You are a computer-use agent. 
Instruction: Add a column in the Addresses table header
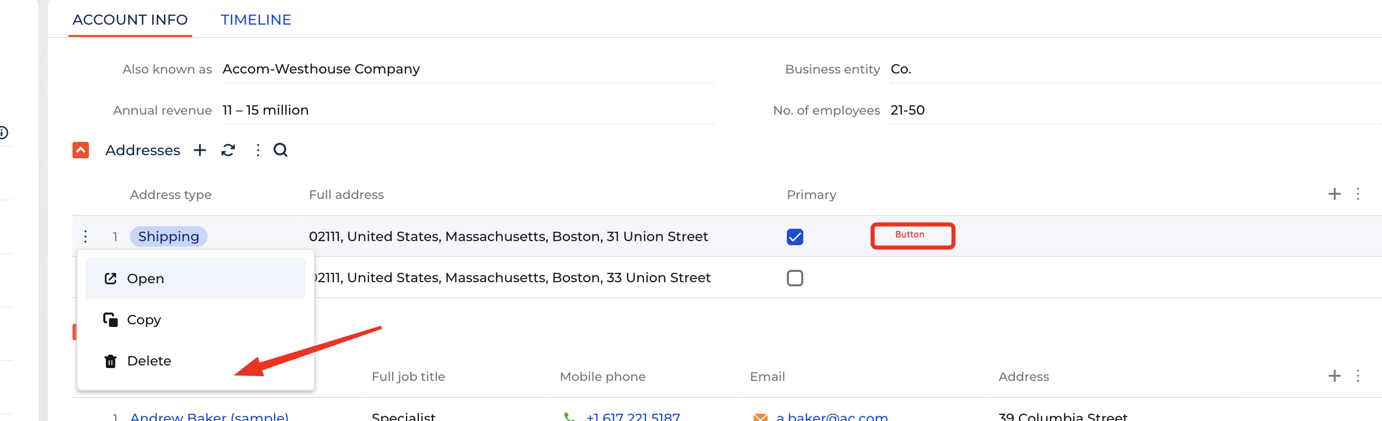(x=1334, y=194)
